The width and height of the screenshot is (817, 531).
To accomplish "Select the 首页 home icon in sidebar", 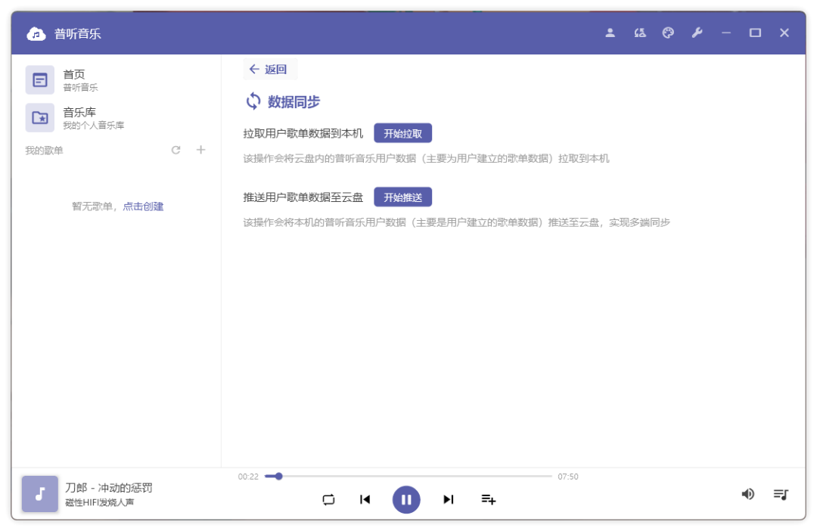I will tap(40, 79).
